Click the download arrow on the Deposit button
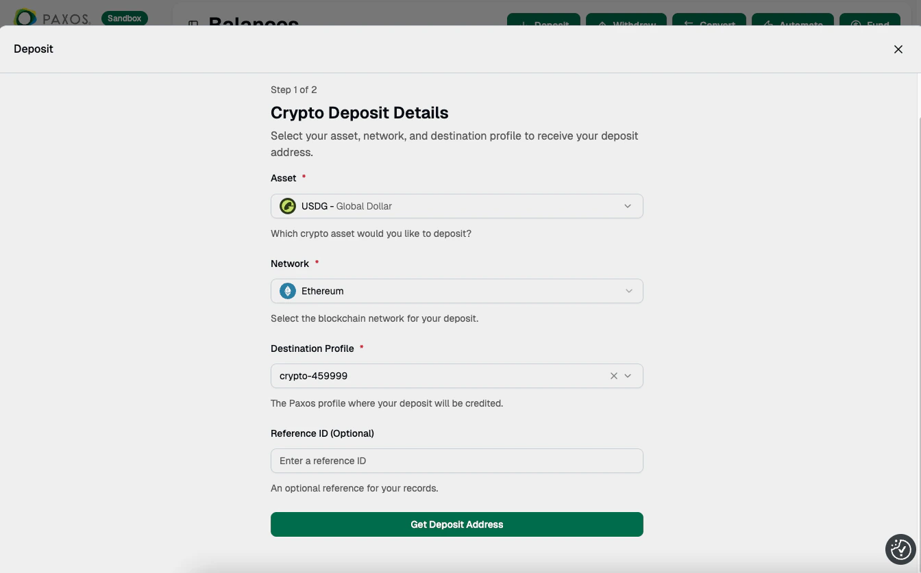The image size is (921, 573). point(524,25)
